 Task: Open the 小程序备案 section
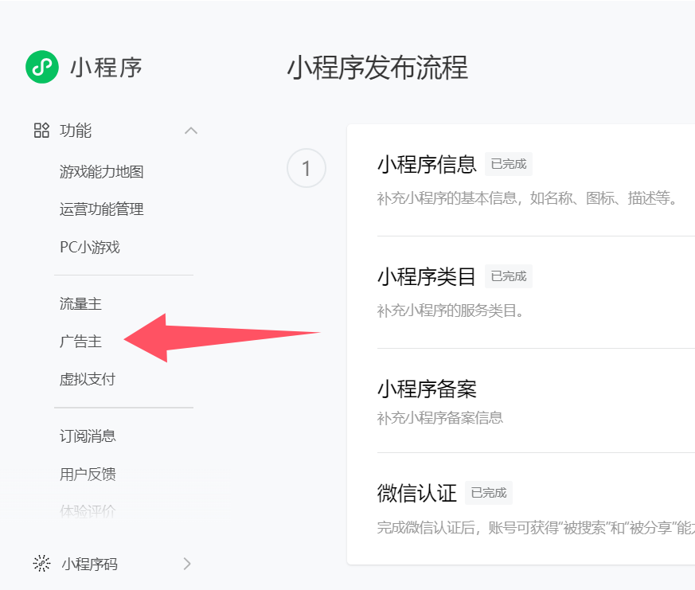click(427, 389)
